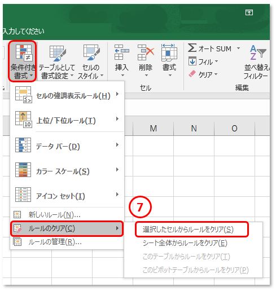Image resolution: width=276 pixels, height=291 pixels.
Task: Click the ribbon display options icon in the title bar
Action: [249, 12]
